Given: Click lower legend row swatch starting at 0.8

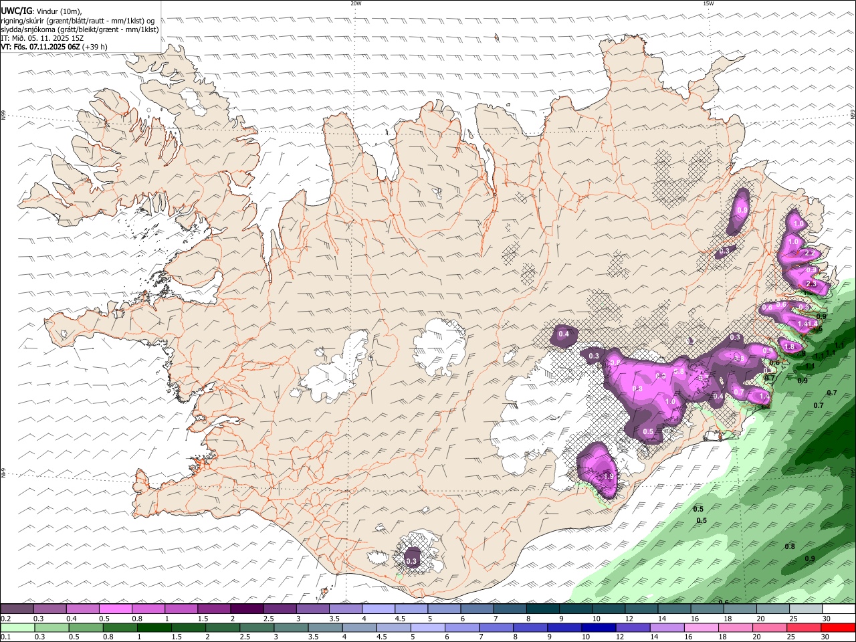Looking at the screenshot, I should click(x=120, y=628).
